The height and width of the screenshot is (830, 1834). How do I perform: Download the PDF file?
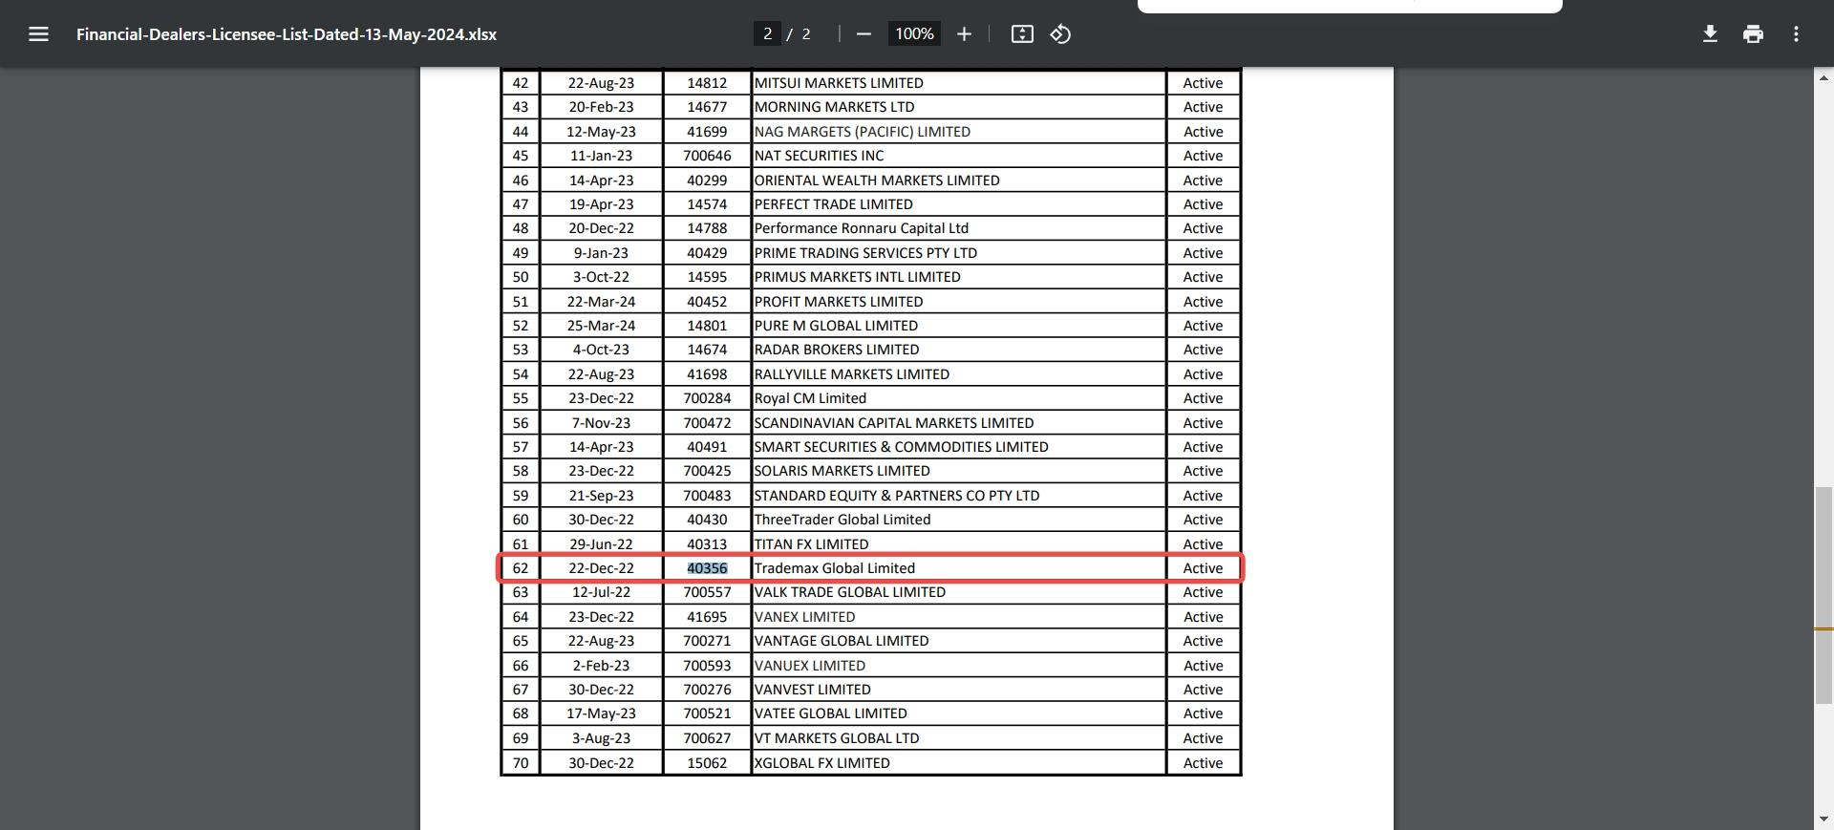coord(1710,34)
